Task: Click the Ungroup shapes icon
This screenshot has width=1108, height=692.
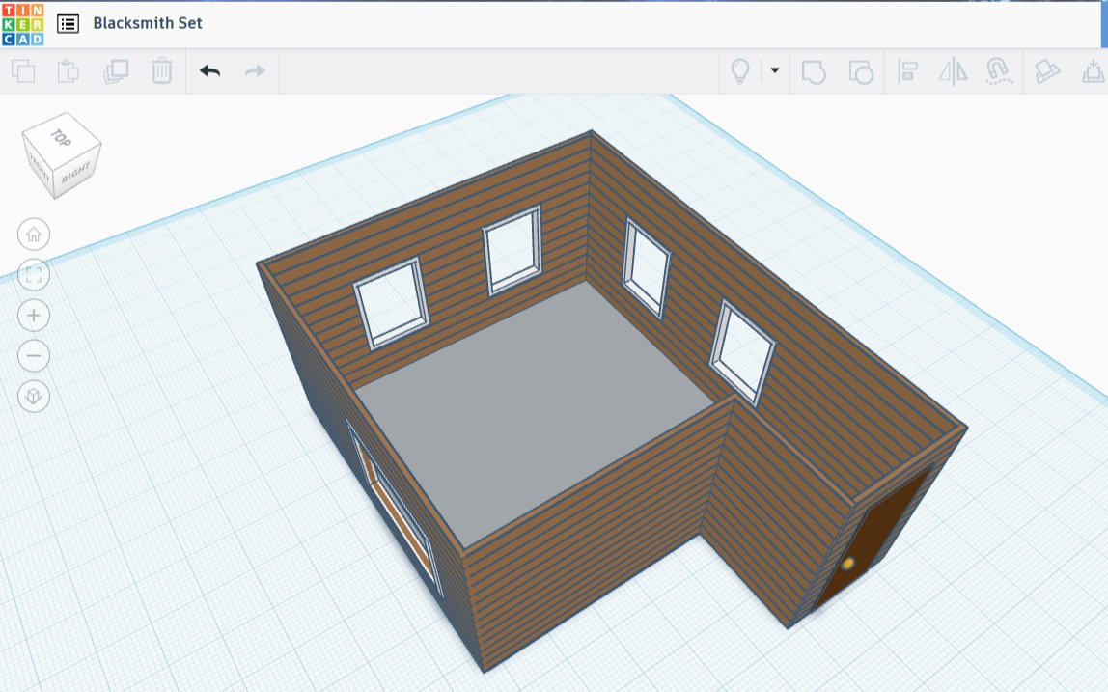Action: 861,72
